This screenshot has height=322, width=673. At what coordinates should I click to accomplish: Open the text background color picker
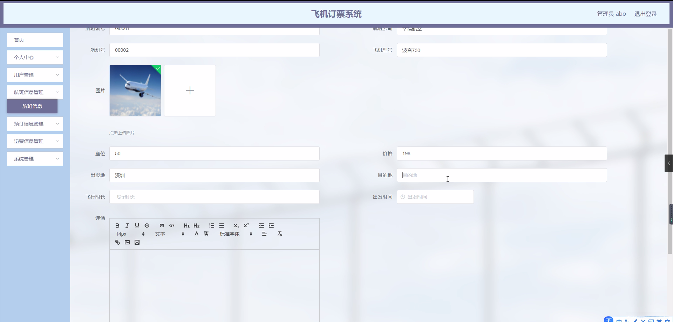point(206,234)
